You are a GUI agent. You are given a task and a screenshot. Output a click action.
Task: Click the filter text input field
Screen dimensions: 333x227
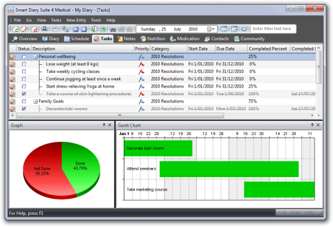click(x=273, y=29)
